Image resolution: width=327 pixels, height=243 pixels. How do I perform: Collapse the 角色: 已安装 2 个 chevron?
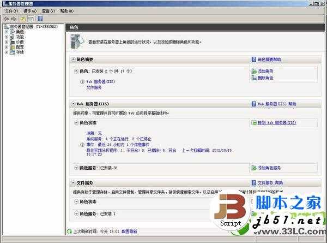(76, 71)
